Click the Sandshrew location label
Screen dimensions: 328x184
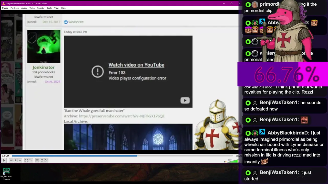coord(76,22)
